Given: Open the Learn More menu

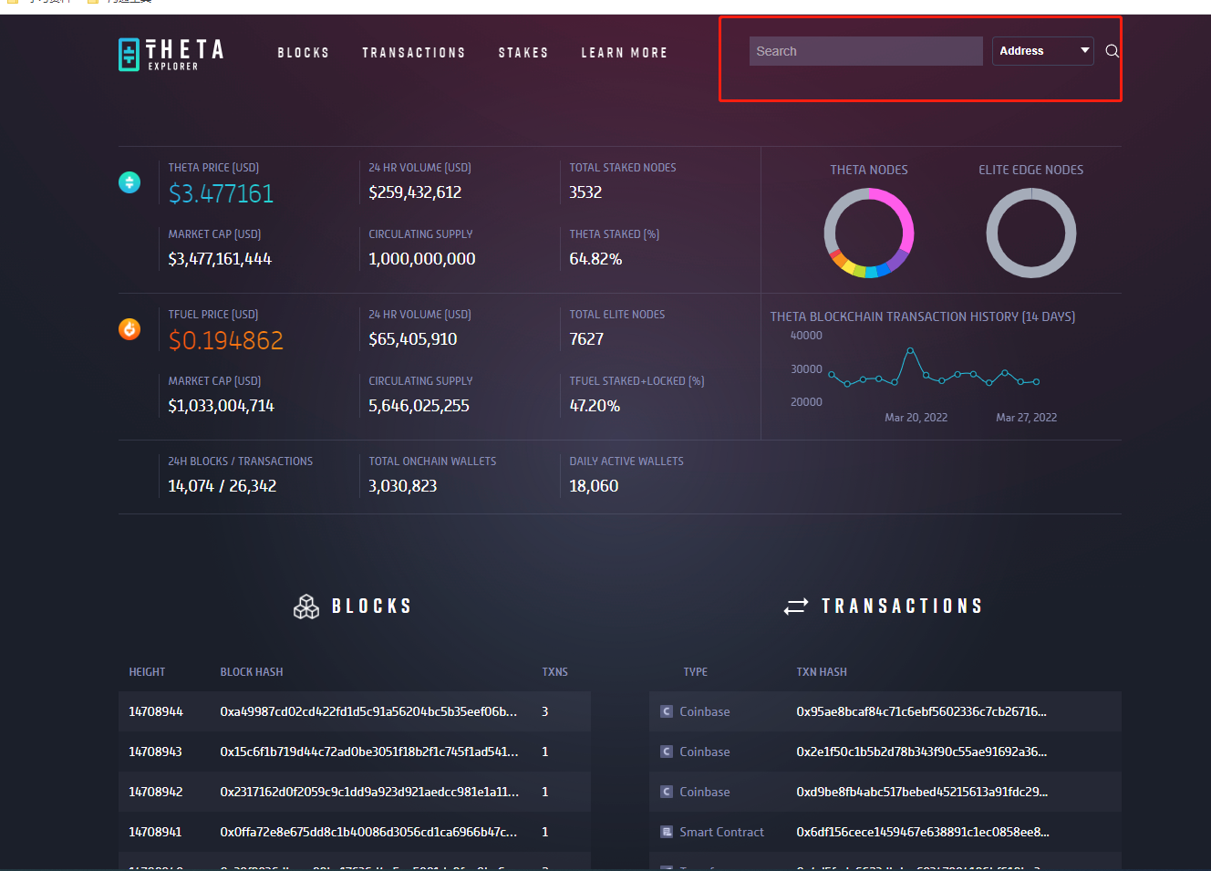Looking at the screenshot, I should pos(625,53).
